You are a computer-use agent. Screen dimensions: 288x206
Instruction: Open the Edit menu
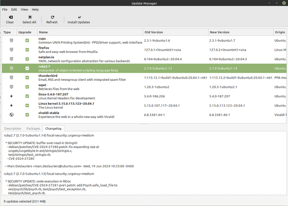point(14,9)
